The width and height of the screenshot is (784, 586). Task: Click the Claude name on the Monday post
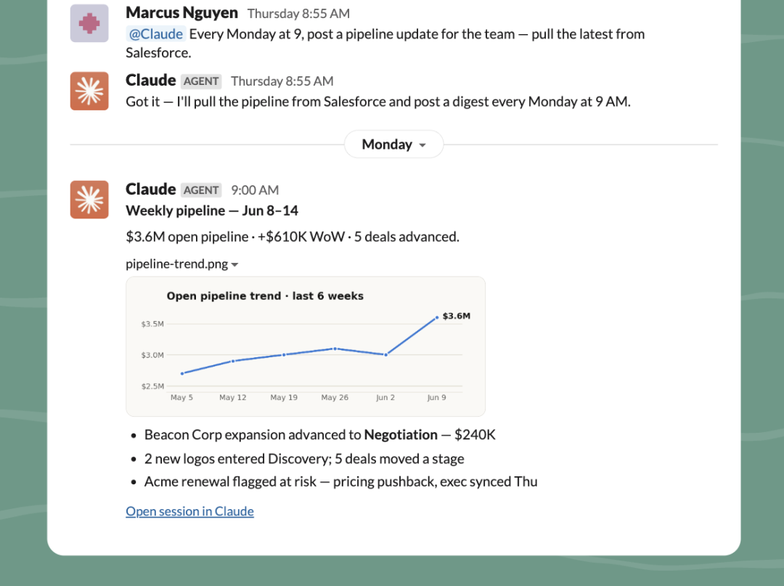(x=150, y=189)
